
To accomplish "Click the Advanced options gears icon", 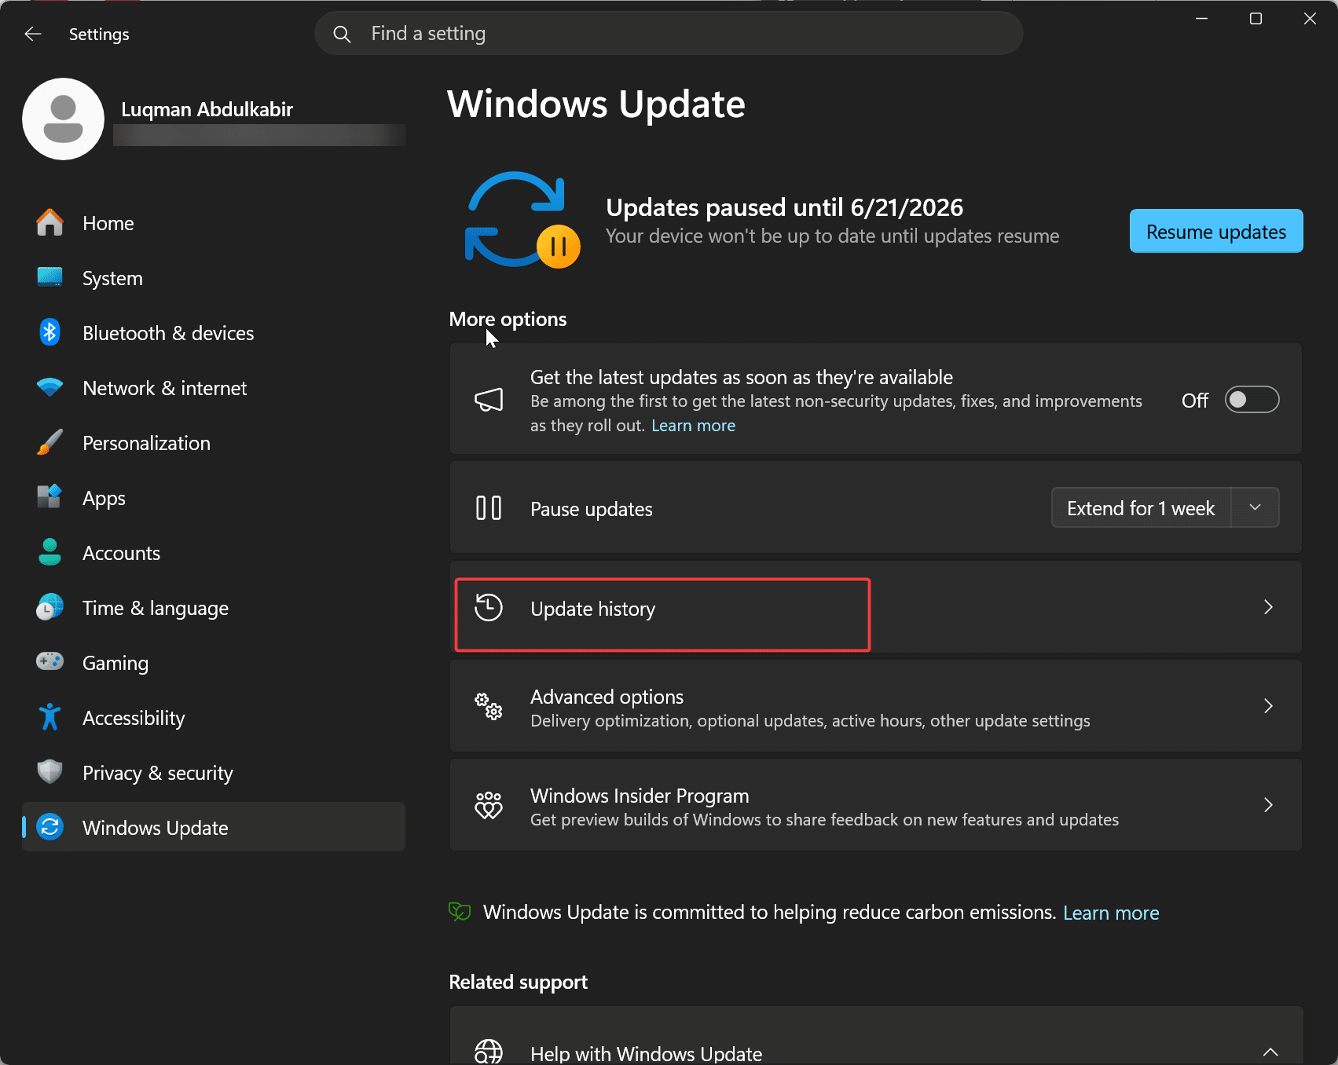I will pyautogui.click(x=489, y=706).
